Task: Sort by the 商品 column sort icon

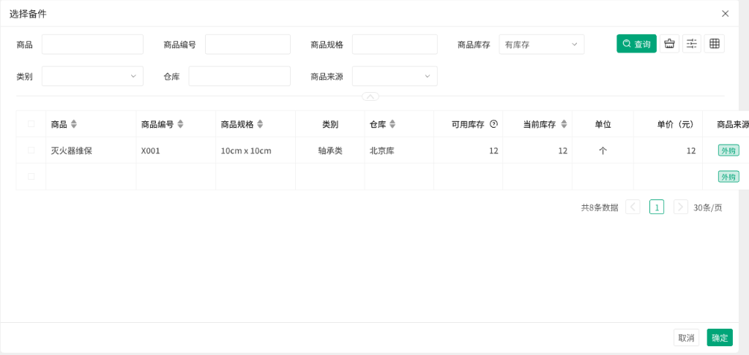Action: click(74, 124)
